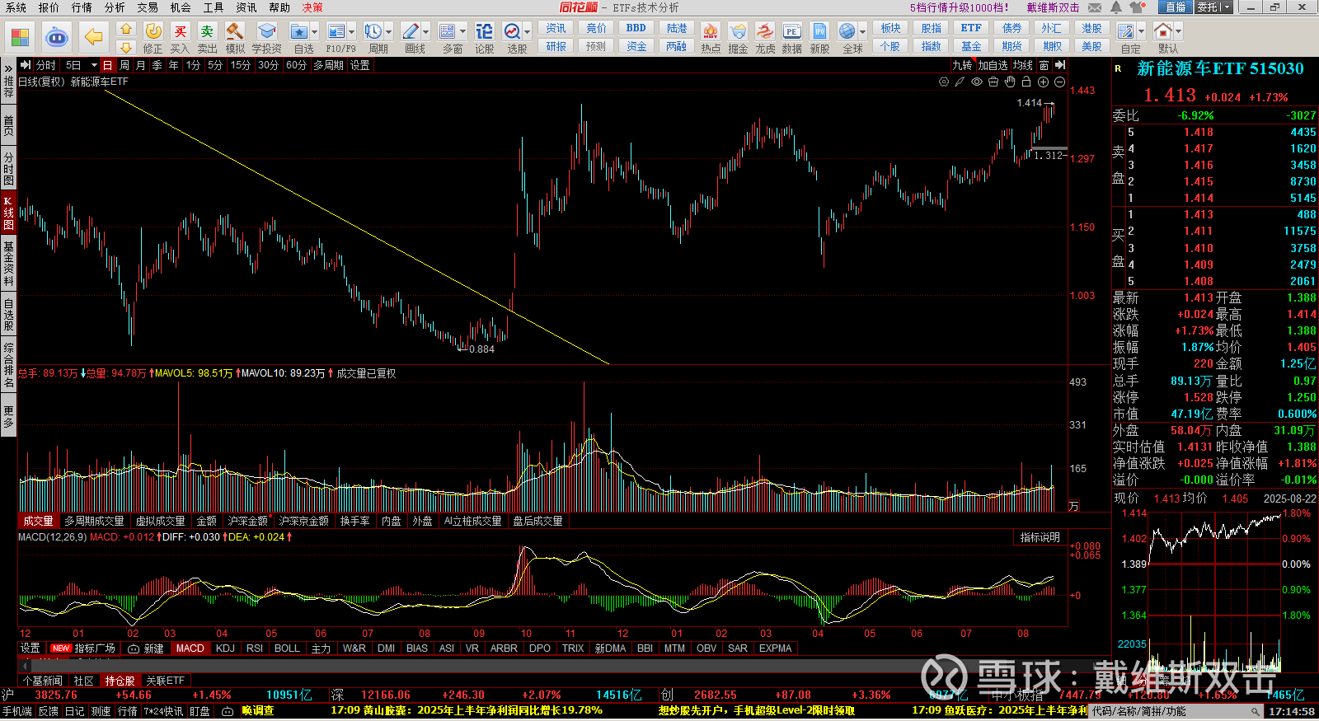The height and width of the screenshot is (721, 1319).
Task: Expand the 5日 period dropdown arrow
Action: tap(94, 65)
